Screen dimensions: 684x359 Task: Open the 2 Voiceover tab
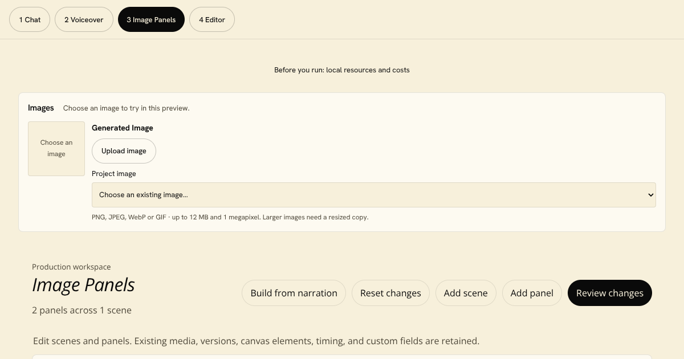84,19
